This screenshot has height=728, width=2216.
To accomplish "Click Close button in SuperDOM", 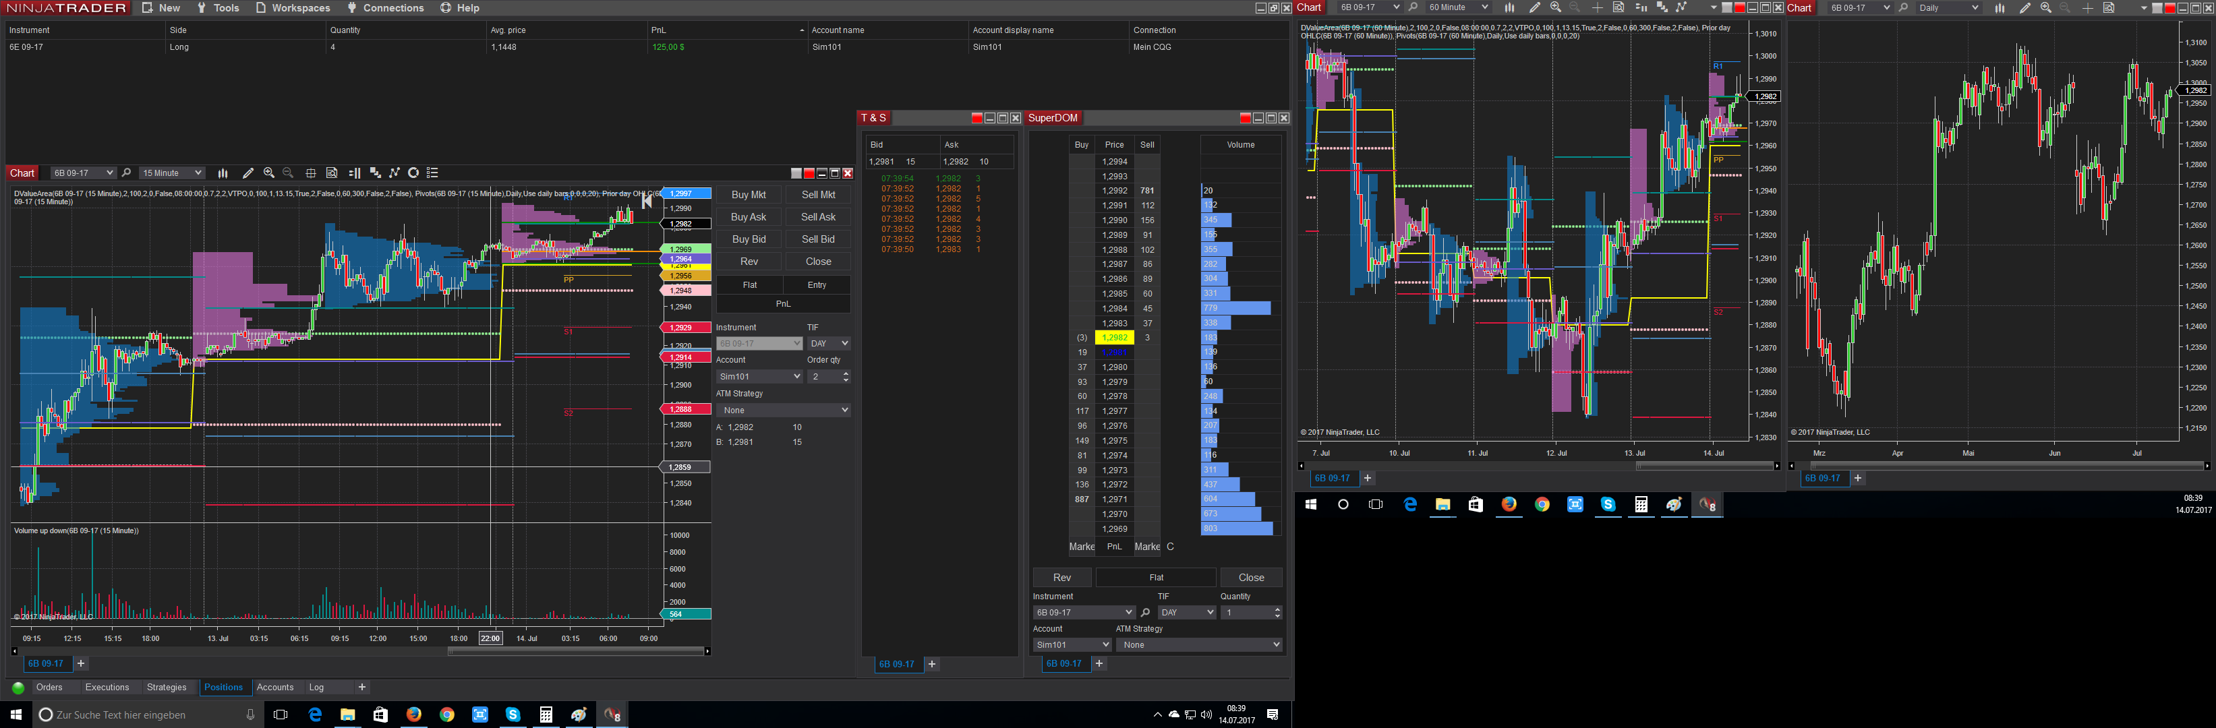I will (1251, 578).
